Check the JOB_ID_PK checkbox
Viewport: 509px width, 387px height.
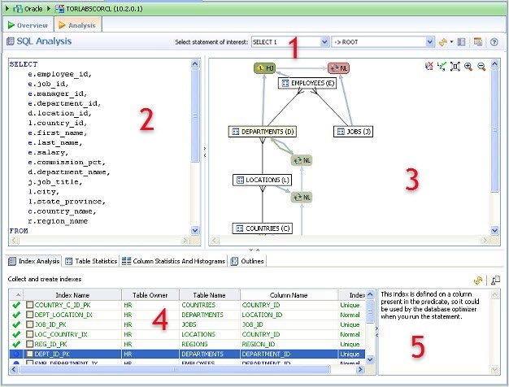[x=29, y=324]
